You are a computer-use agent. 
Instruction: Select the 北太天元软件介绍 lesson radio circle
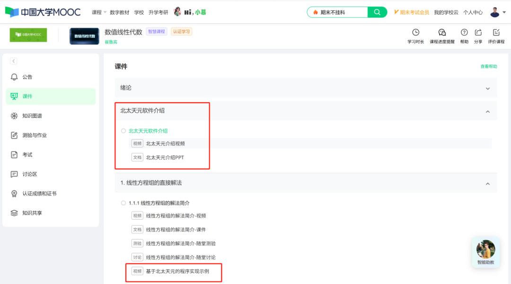pos(123,131)
